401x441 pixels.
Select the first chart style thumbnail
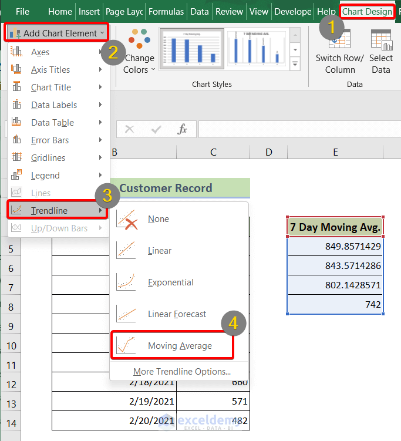(x=192, y=48)
